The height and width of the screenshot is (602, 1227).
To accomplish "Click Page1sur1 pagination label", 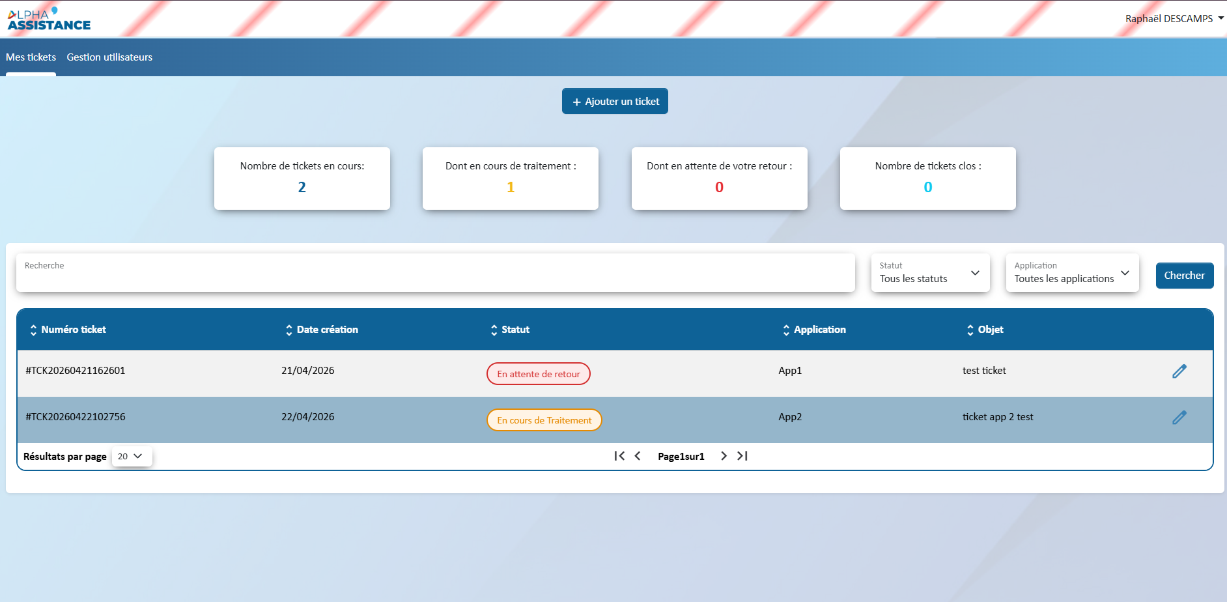I will tap(681, 457).
